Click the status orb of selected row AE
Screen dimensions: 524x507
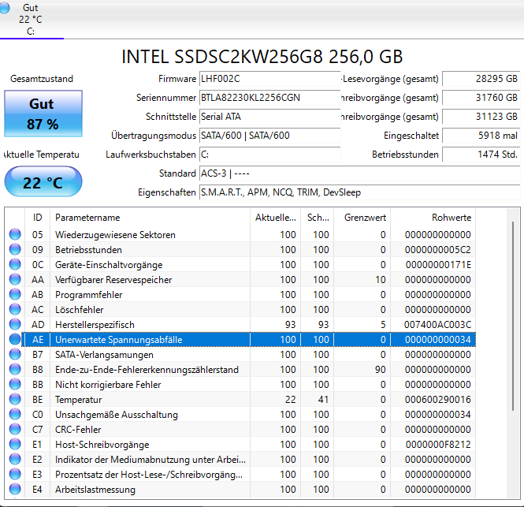click(15, 340)
